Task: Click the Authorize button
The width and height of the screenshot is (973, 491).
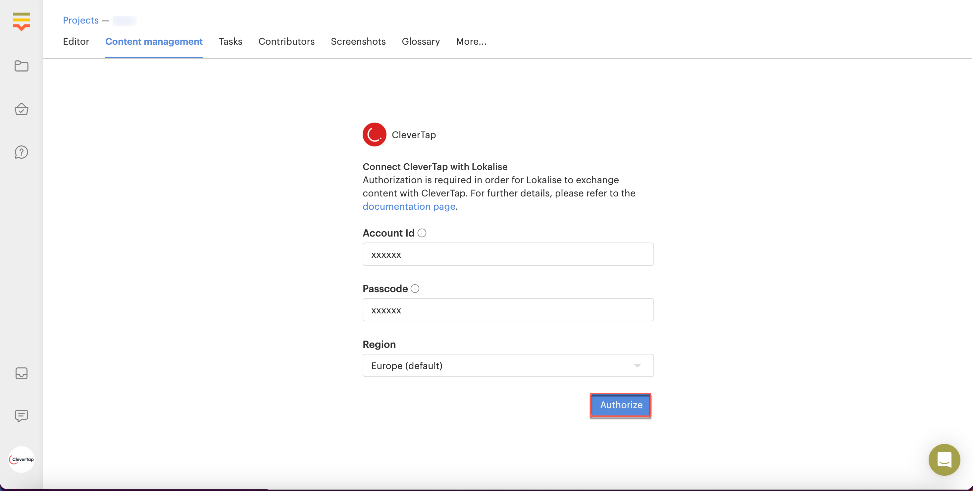Action: (620, 405)
